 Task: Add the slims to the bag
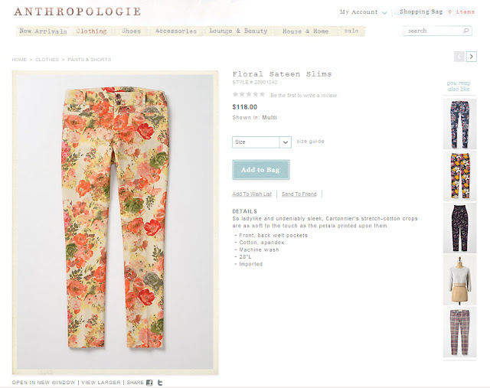click(261, 170)
